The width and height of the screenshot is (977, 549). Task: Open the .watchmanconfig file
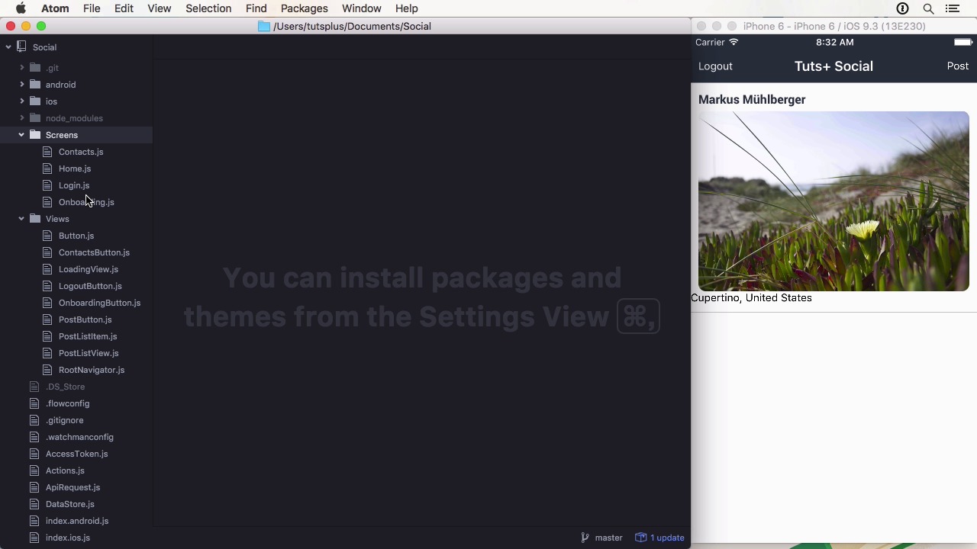tap(79, 437)
